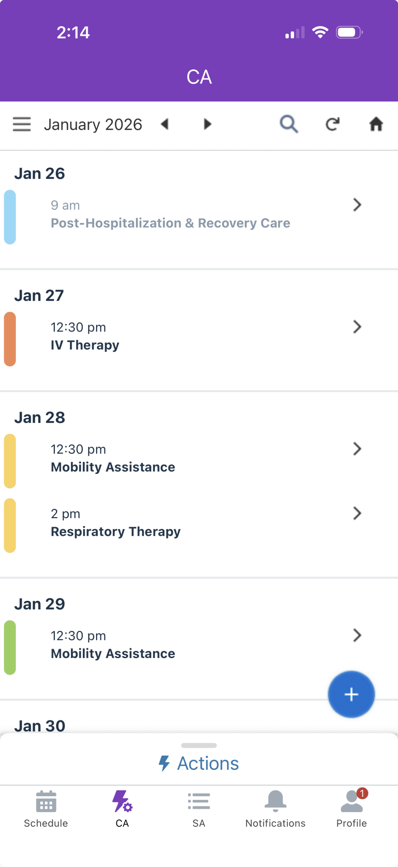Switch to the SA tab
Viewport: 398px width, 867px height.
(x=199, y=809)
